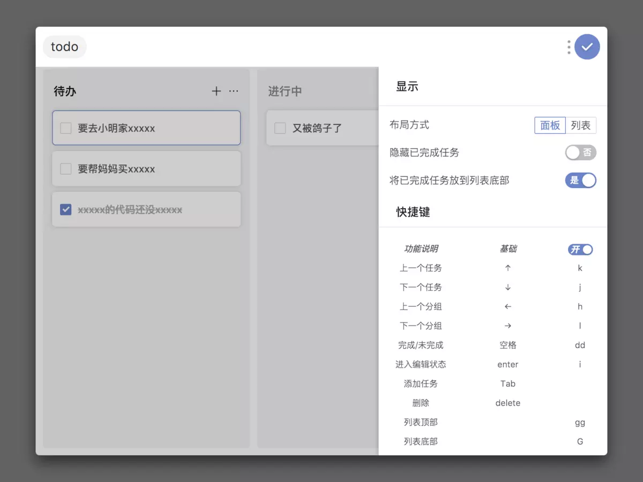Mark 又被鸽子了 as done
643x482 pixels.
(280, 128)
